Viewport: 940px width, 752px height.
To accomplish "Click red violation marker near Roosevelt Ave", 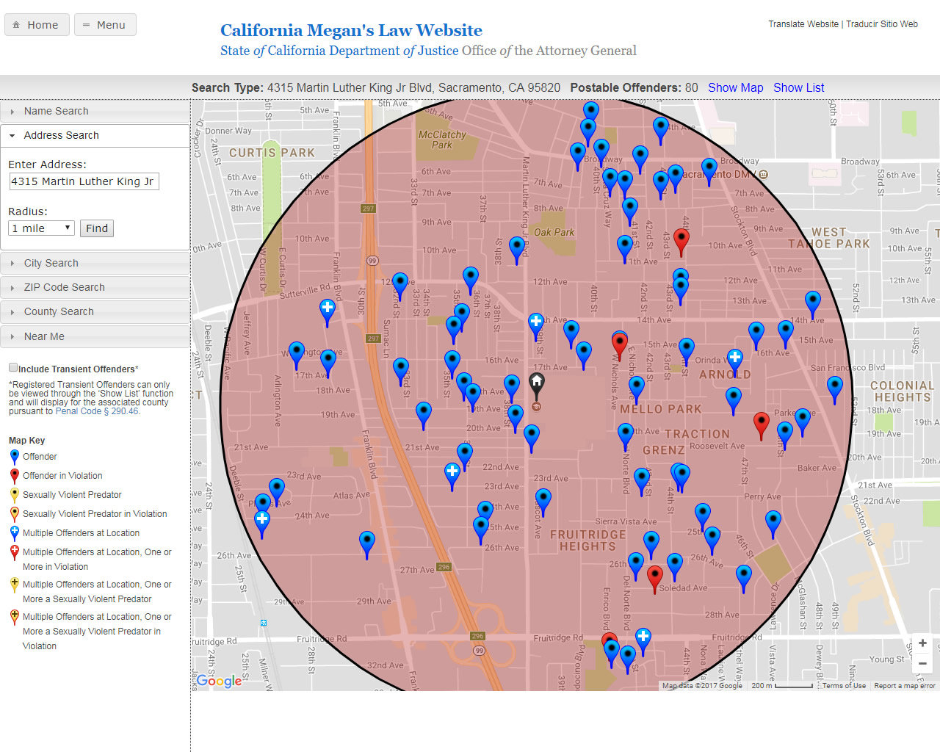I will 762,424.
